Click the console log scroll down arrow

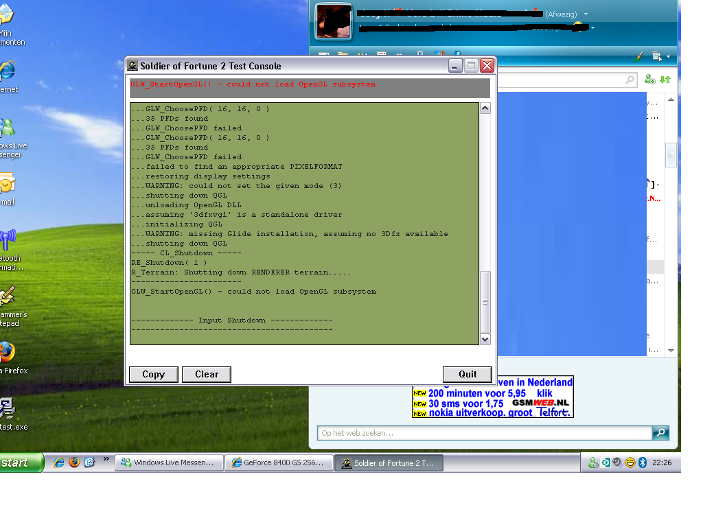(x=485, y=339)
